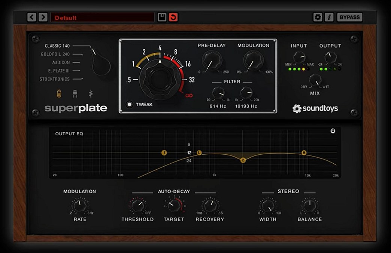Viewport: 391px width, 253px height.
Task: Click the .5 mark on the decay dial
Action: (129, 80)
